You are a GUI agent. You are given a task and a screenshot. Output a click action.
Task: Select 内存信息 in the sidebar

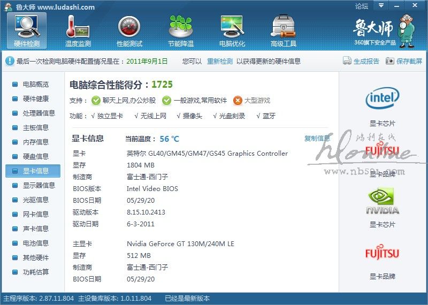pyautogui.click(x=36, y=142)
